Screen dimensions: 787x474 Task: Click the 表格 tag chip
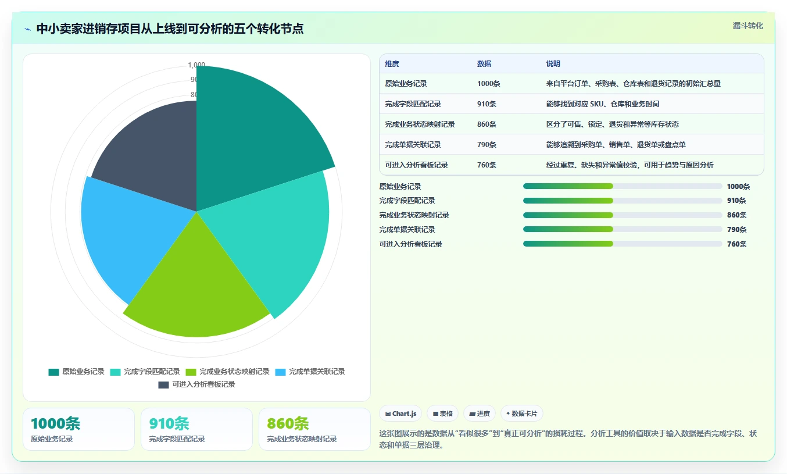(442, 414)
